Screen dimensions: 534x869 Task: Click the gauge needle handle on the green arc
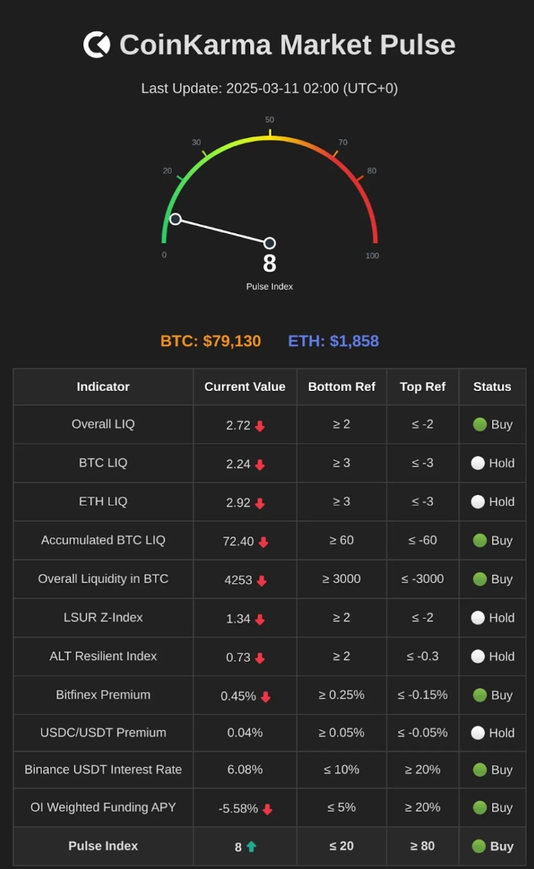point(175,220)
